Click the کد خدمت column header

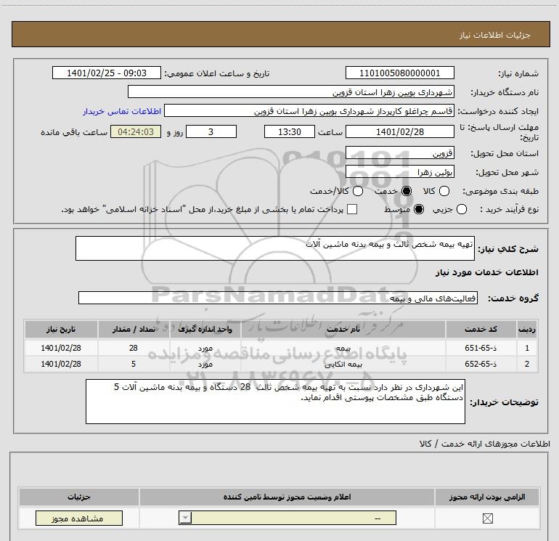(481, 329)
